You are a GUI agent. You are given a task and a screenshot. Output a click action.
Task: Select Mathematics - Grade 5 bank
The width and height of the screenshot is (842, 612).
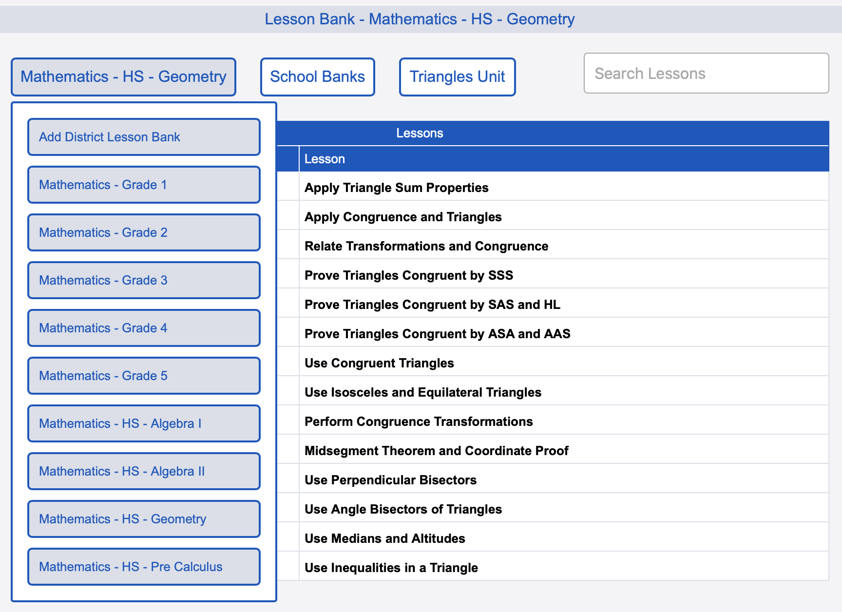(x=144, y=376)
